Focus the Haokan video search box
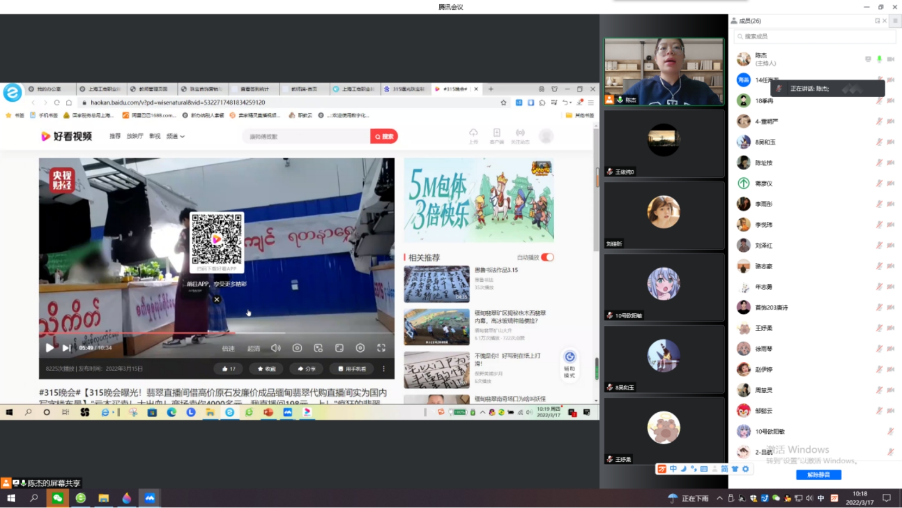The width and height of the screenshot is (902, 508). pyautogui.click(x=307, y=137)
